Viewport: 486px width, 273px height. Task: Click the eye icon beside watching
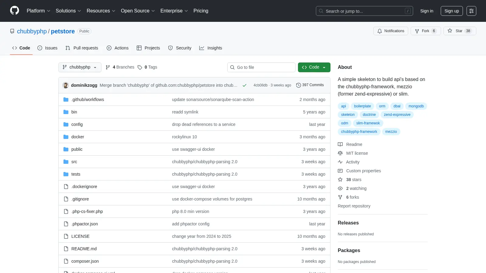340,188
